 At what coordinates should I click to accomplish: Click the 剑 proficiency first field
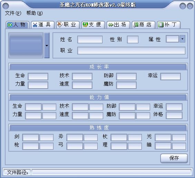click(31, 137)
